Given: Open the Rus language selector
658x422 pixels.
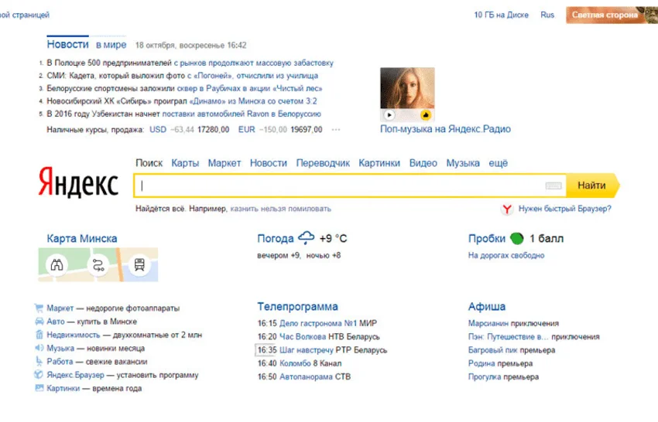Looking at the screenshot, I should tap(547, 15).
